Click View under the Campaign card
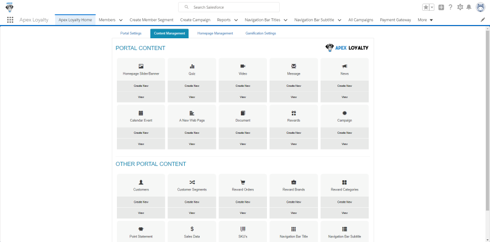490x242 pixels. pos(345,144)
